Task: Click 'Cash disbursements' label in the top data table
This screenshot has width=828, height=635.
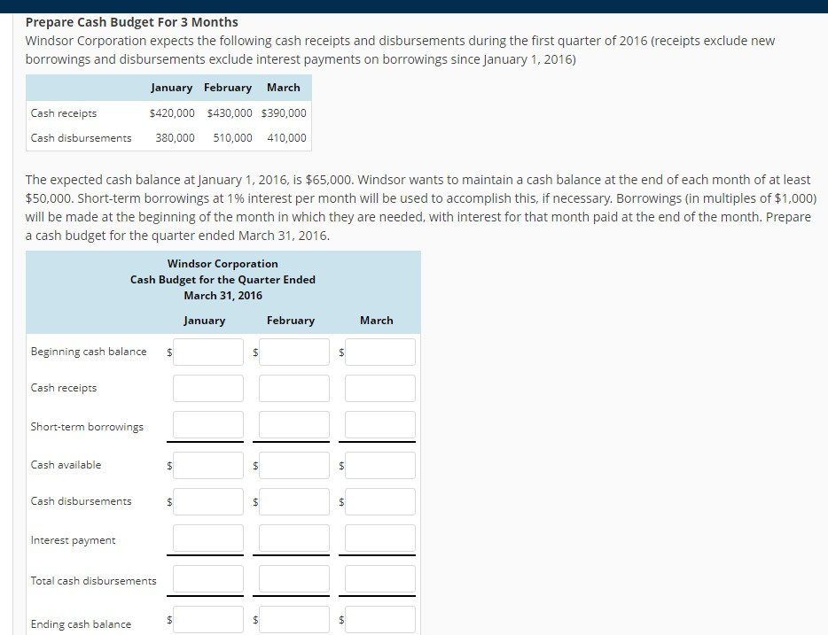Action: pyautogui.click(x=81, y=137)
